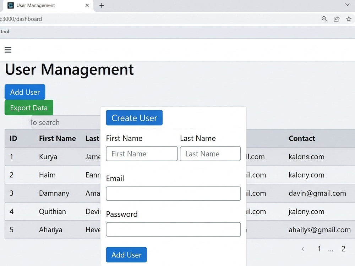The height and width of the screenshot is (266, 355).
Task: Focus the Last Name input field
Action: (210, 154)
